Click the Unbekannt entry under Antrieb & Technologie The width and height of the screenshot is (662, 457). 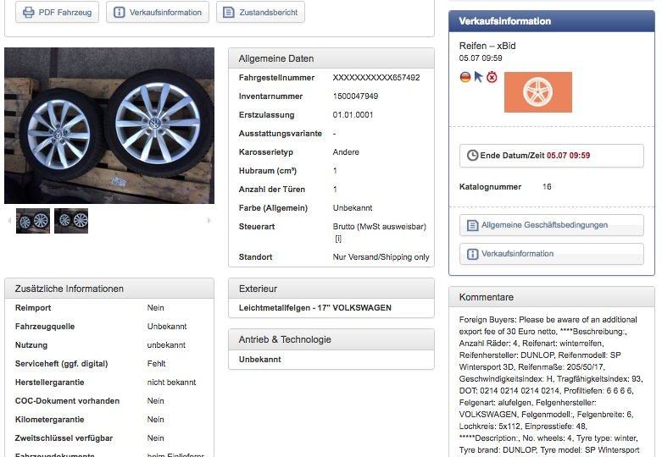[259, 360]
